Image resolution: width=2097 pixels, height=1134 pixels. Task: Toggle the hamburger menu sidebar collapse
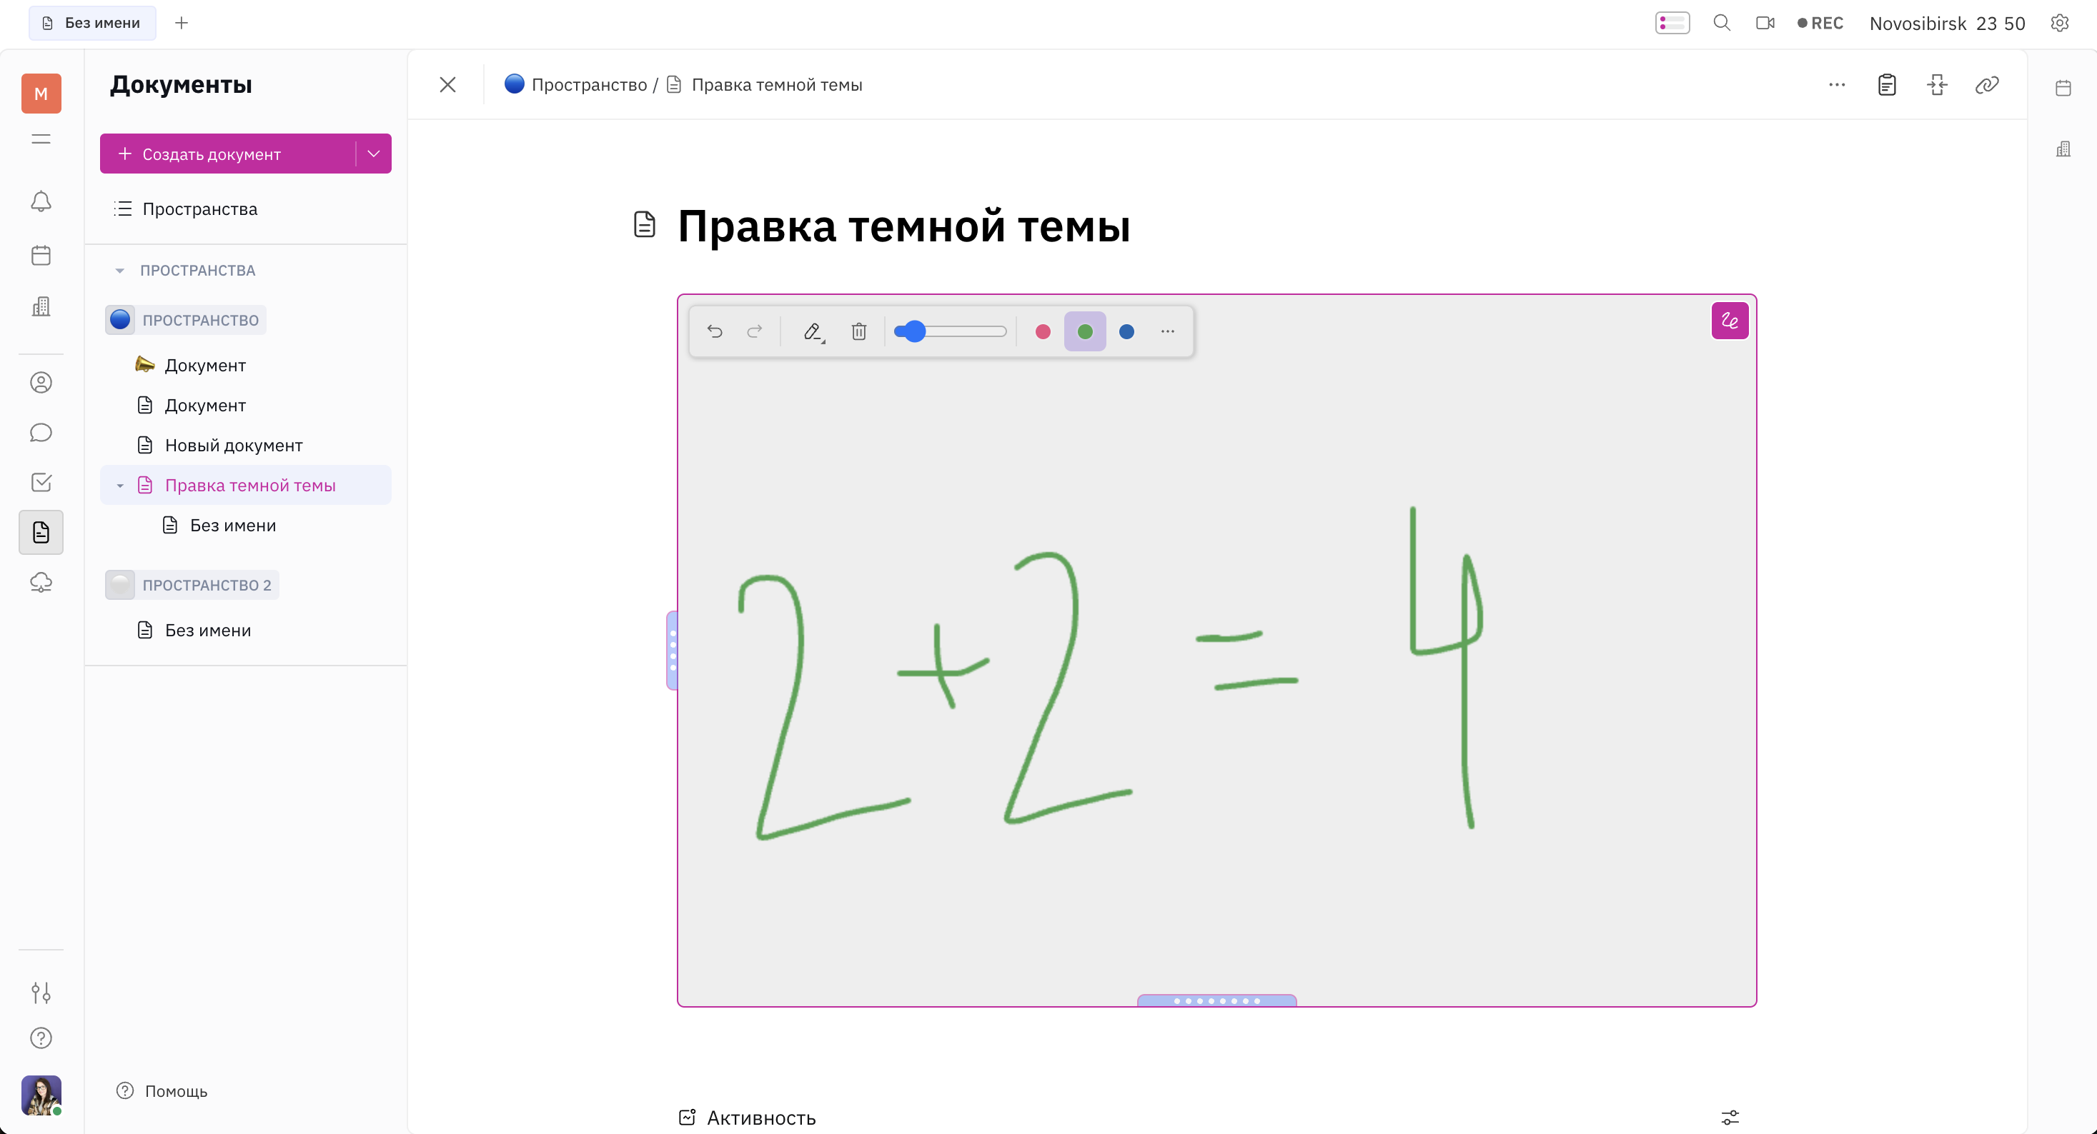(41, 139)
